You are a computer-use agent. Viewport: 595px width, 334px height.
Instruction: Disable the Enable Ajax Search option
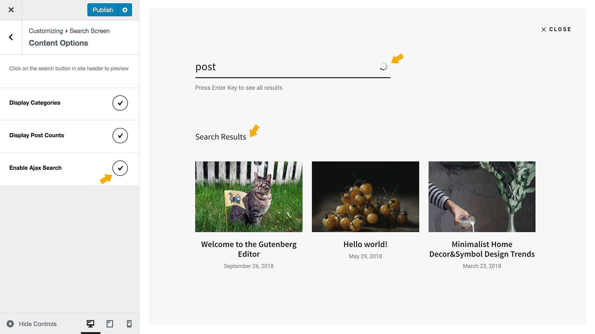point(120,168)
